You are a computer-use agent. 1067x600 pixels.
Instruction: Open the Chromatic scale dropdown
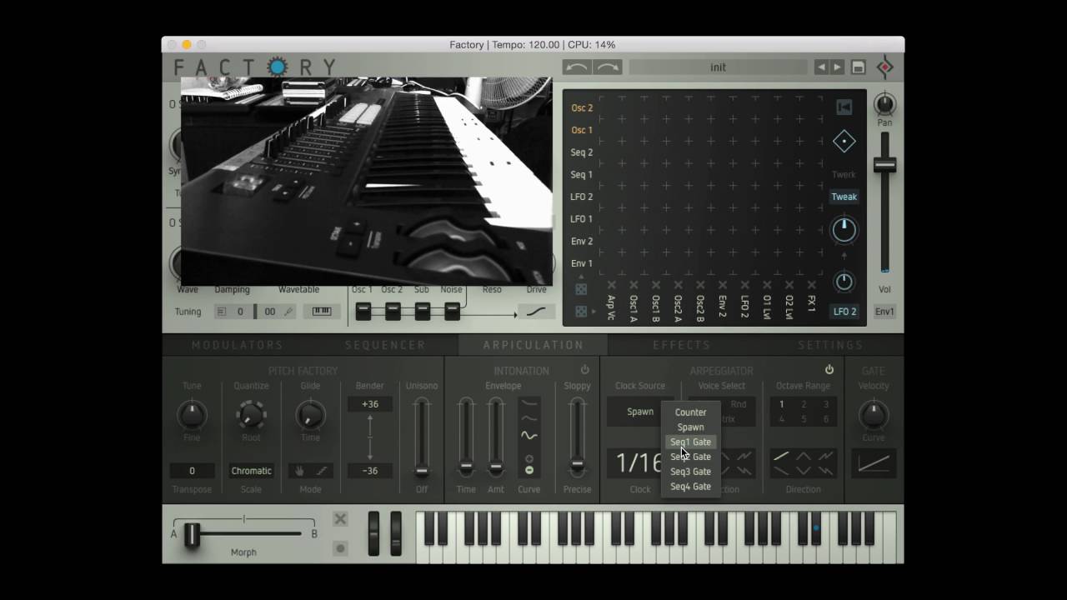(x=251, y=471)
